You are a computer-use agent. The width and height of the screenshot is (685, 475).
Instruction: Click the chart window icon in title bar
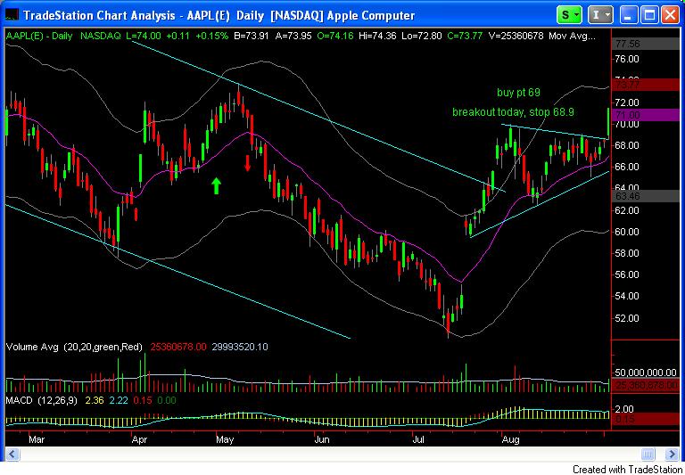pos(12,16)
